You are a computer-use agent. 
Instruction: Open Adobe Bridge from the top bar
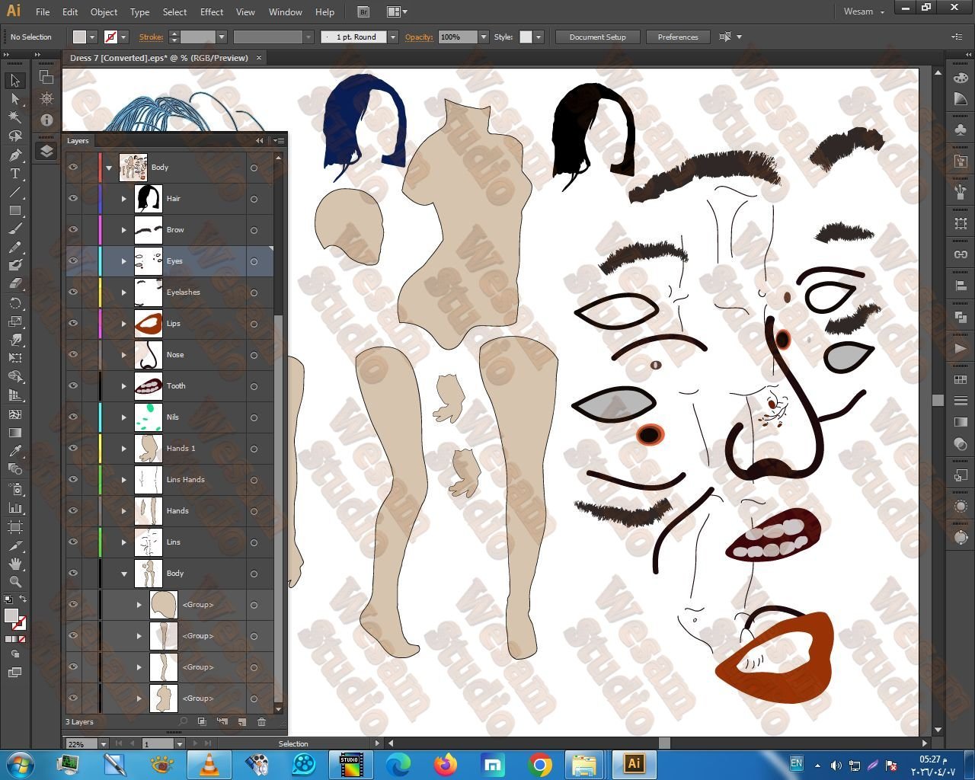(x=363, y=12)
